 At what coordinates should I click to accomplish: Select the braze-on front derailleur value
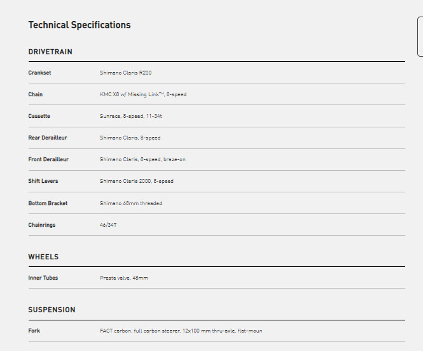pyautogui.click(x=141, y=159)
